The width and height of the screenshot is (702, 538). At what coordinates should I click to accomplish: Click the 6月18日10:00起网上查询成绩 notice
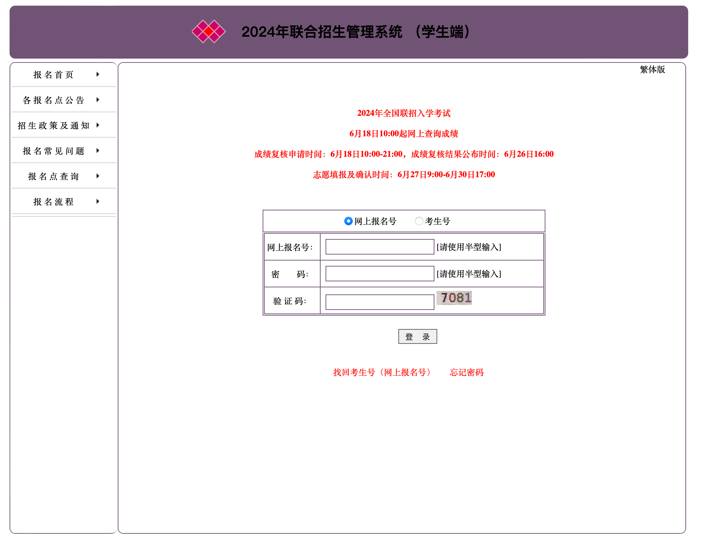pos(404,134)
